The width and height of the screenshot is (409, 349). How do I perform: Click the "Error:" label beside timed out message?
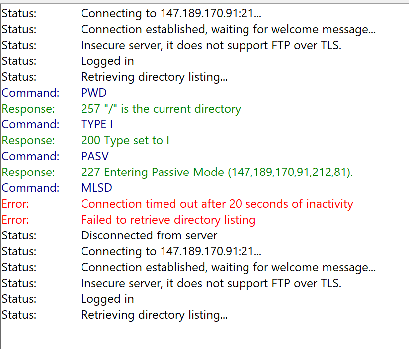[x=15, y=204]
